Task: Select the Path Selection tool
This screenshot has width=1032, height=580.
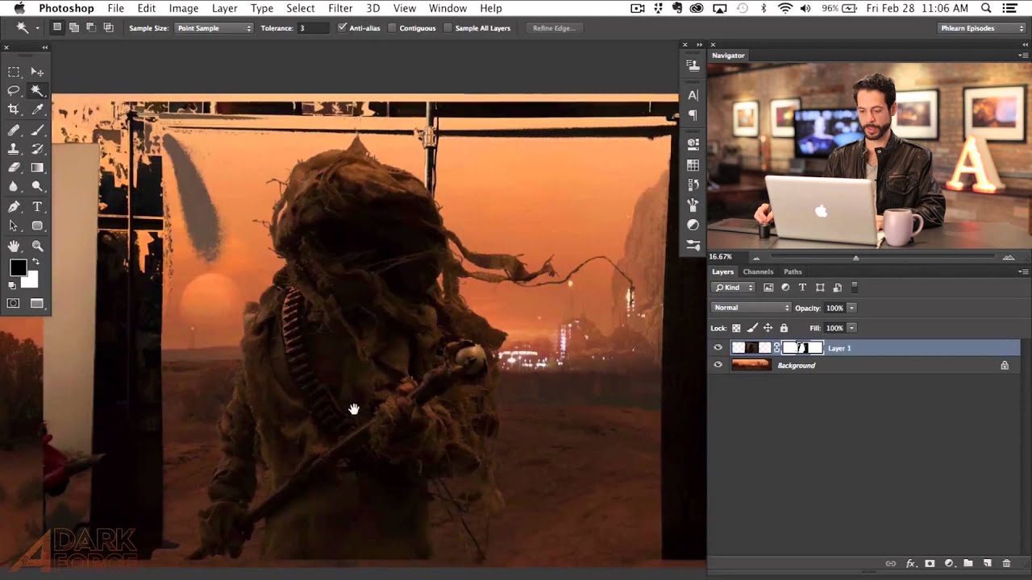Action: (14, 226)
